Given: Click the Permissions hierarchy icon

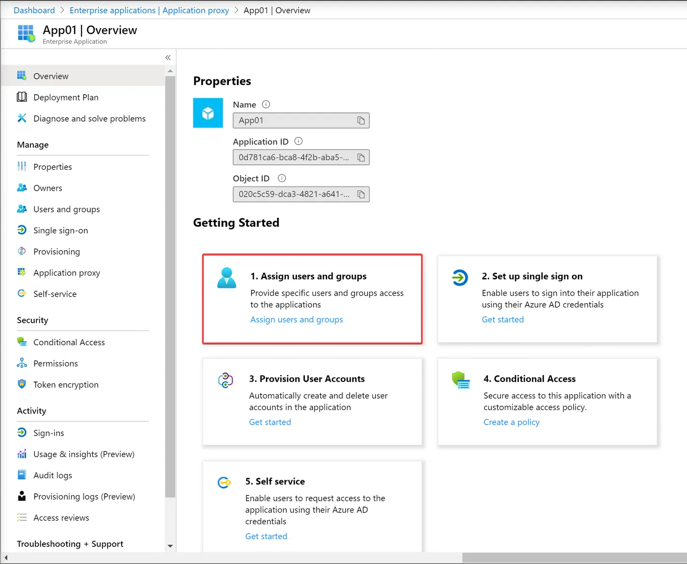Looking at the screenshot, I should point(22,363).
